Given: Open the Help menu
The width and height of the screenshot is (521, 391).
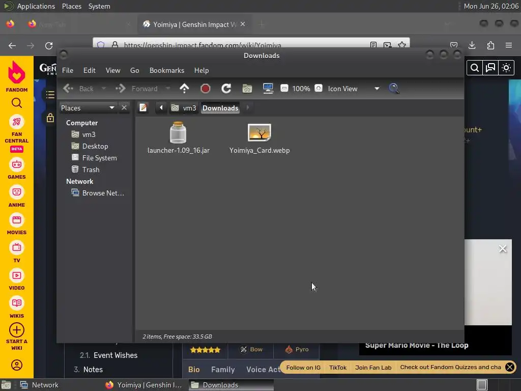Looking at the screenshot, I should [201, 70].
